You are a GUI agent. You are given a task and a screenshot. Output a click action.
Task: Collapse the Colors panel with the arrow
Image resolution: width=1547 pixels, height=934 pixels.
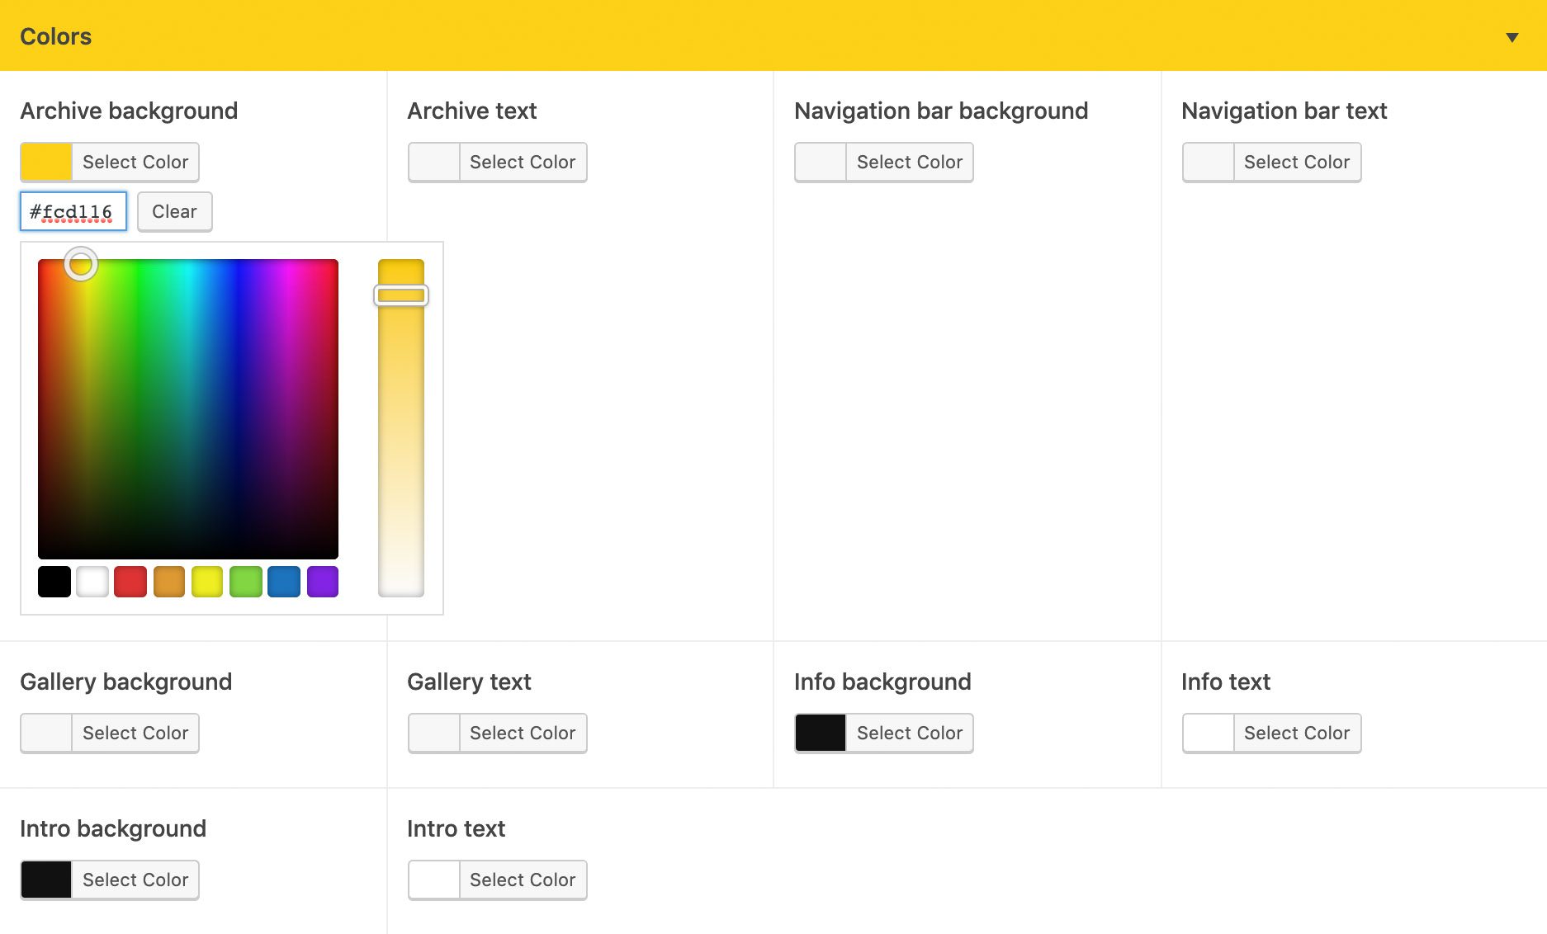pos(1512,37)
